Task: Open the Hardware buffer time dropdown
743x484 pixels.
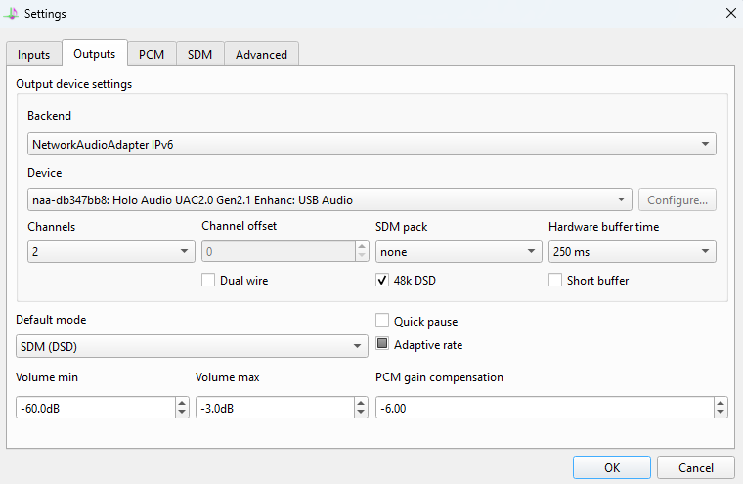Action: [x=633, y=251]
